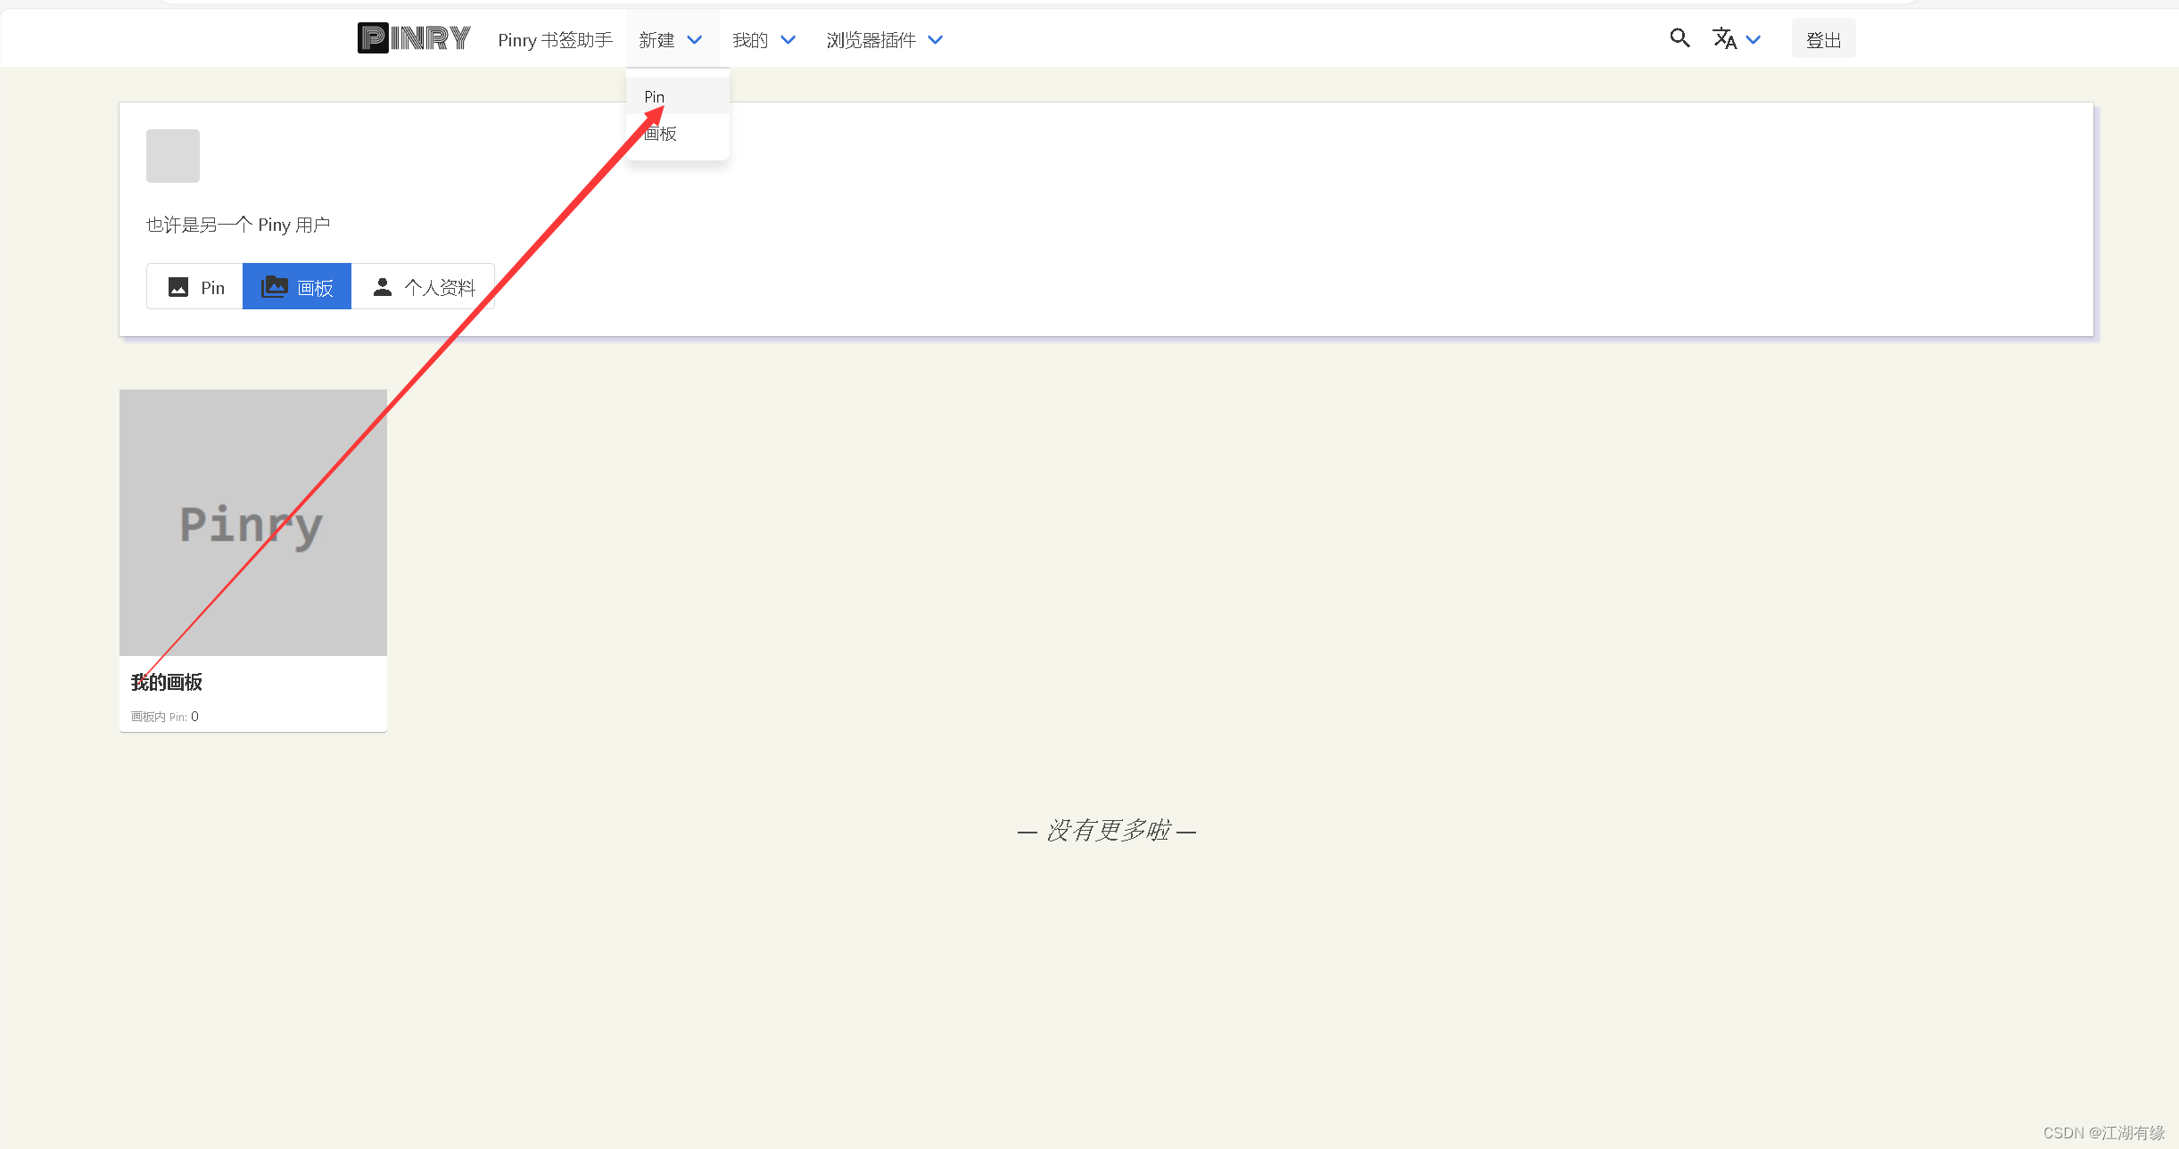Expand the 浏览器插件 dropdown chevron
2179x1149 pixels.
[935, 40]
